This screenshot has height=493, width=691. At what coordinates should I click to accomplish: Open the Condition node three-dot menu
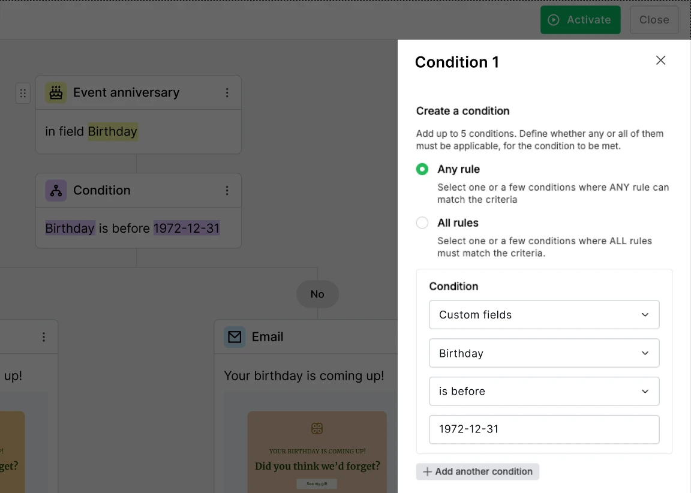(x=227, y=190)
